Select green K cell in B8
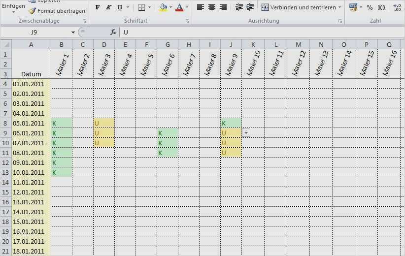 click(62, 124)
